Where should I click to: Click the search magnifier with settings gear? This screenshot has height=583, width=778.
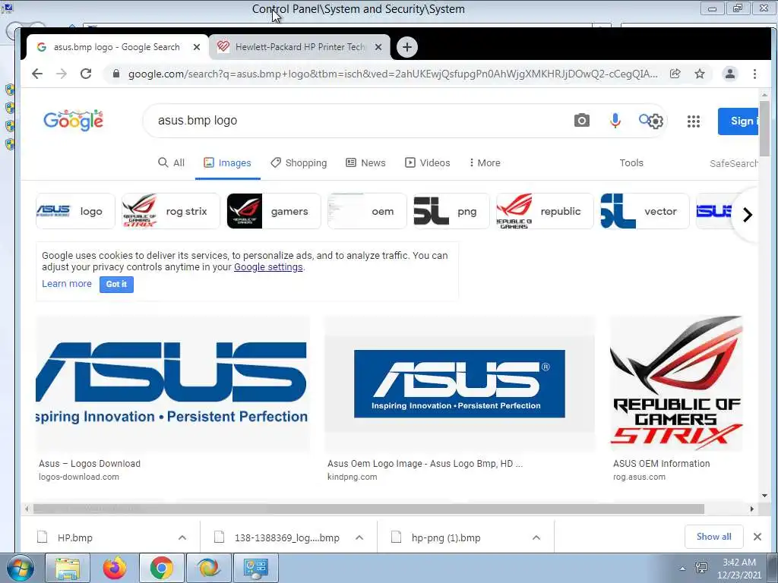point(651,121)
